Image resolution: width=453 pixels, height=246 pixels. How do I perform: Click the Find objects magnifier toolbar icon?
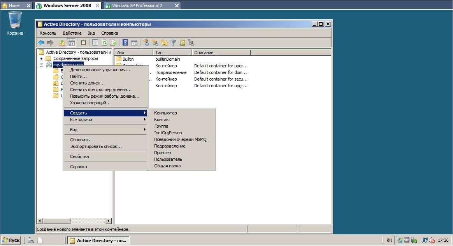[182, 43]
